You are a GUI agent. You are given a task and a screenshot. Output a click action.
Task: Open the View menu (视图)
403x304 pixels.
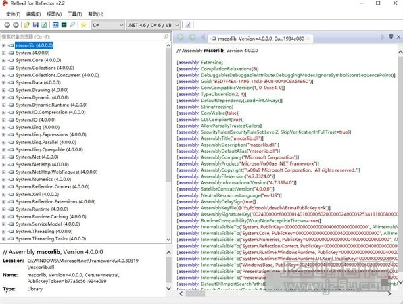(54, 14)
